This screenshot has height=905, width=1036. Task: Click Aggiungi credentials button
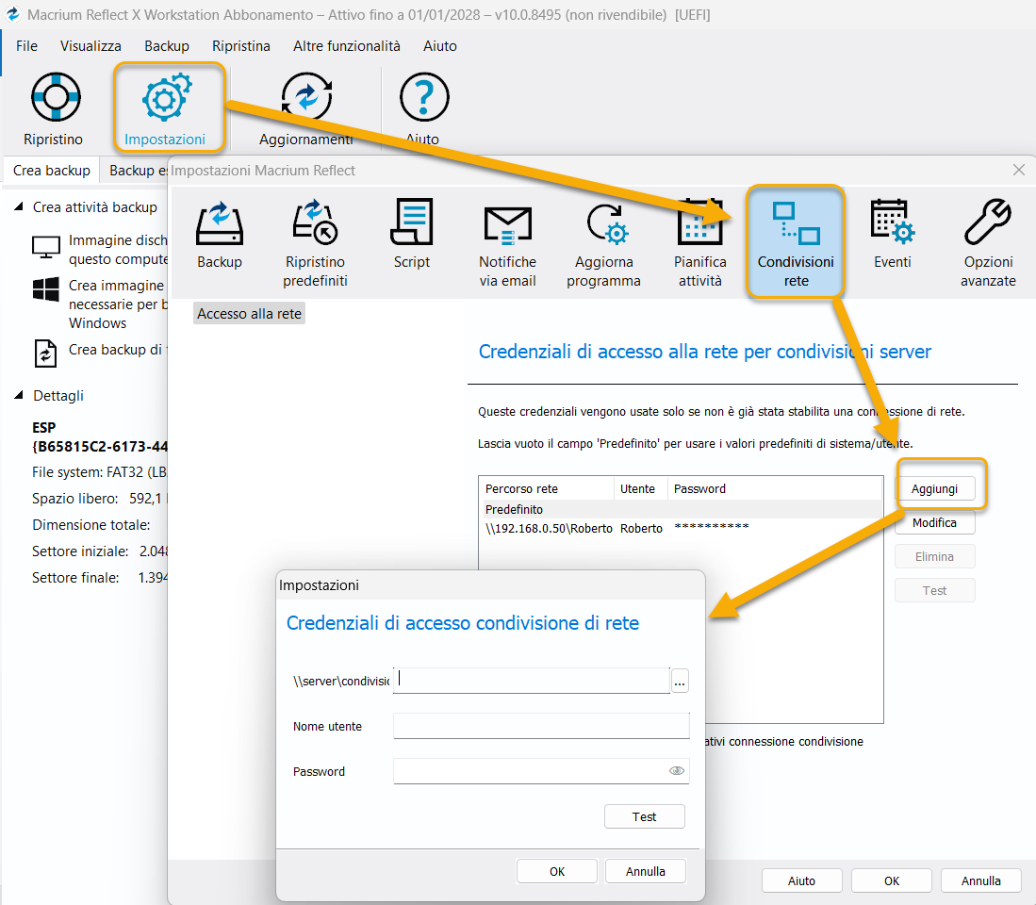click(934, 489)
